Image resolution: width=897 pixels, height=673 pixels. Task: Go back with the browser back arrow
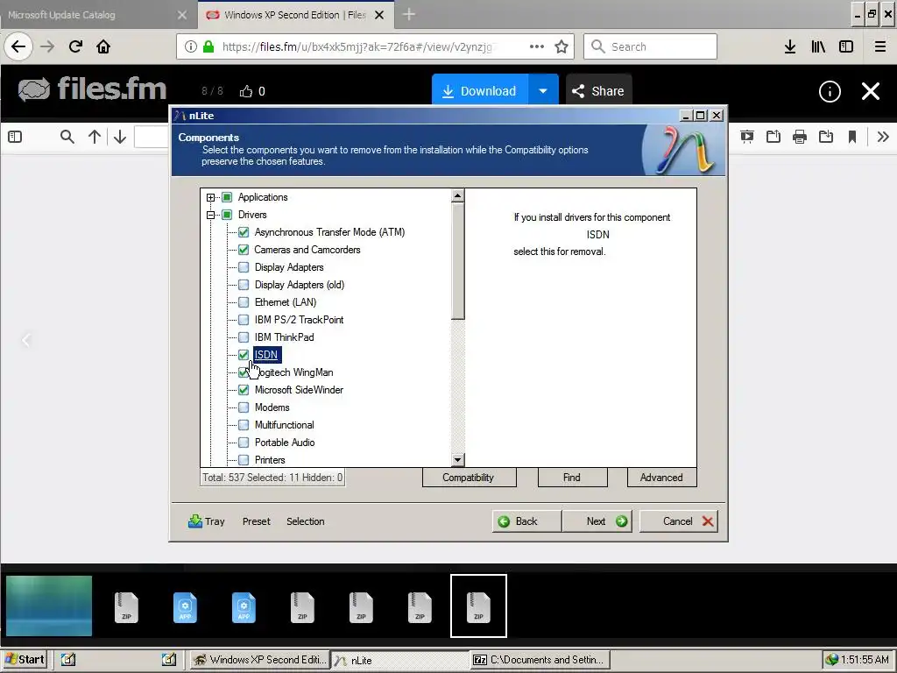coord(18,46)
